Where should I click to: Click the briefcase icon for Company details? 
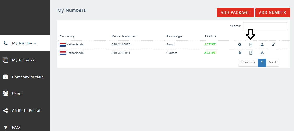[x=5, y=77]
